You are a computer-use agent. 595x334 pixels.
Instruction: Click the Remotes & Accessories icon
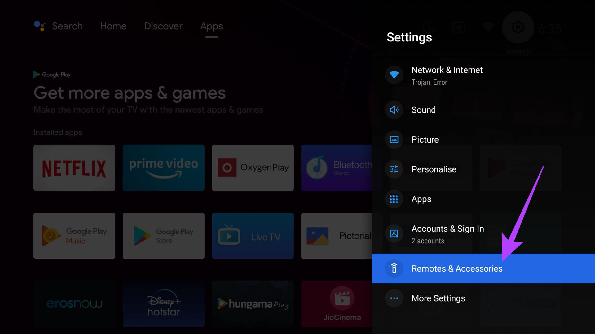pos(394,268)
